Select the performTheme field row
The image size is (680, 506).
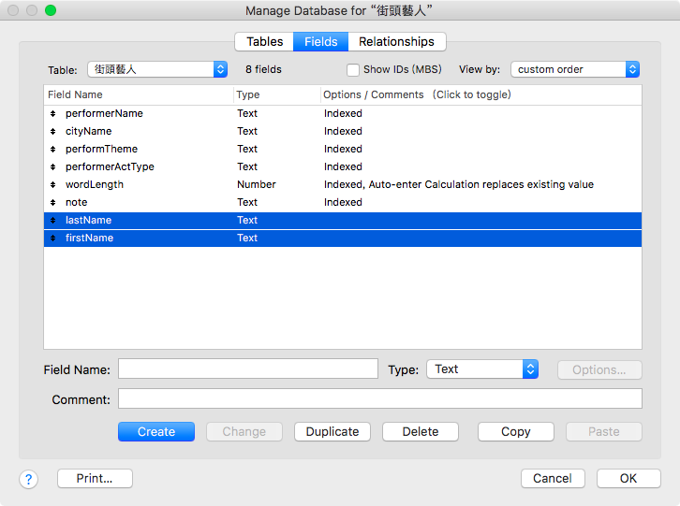point(343,149)
